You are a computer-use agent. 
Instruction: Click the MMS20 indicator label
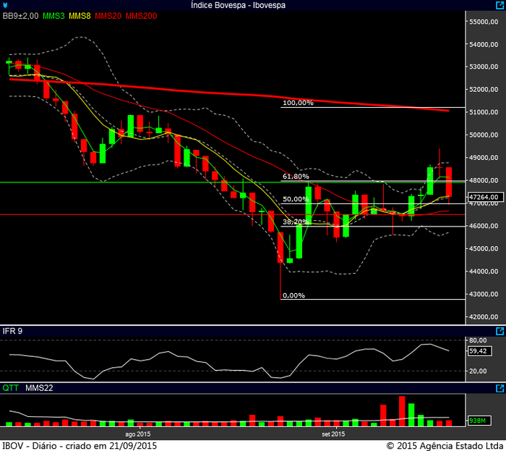[x=108, y=15]
